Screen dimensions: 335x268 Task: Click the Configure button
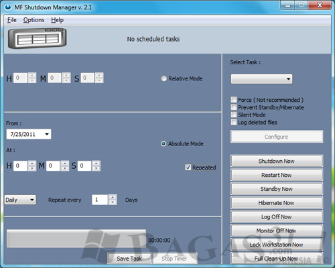click(277, 137)
